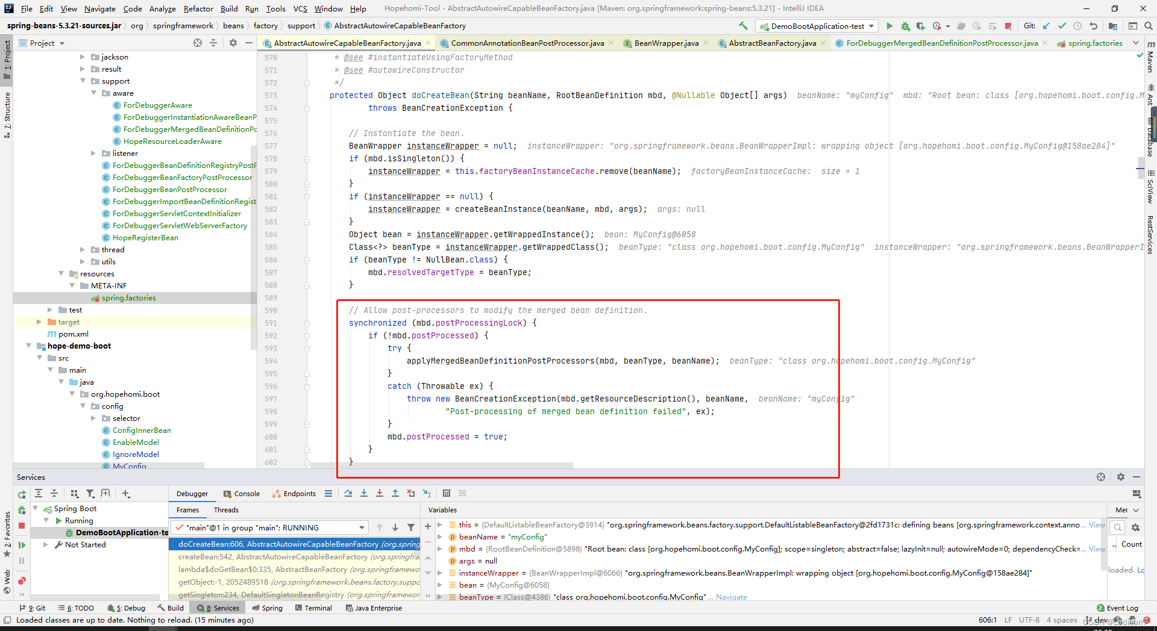1157x631 pixels.
Task: Click Navigate link on beanType variable
Action: pos(732,597)
